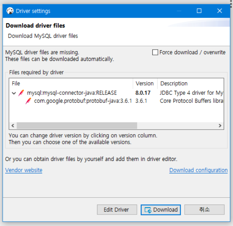The image size is (233, 226).
Task: Click the 취소 cancel button
Action: click(x=204, y=210)
